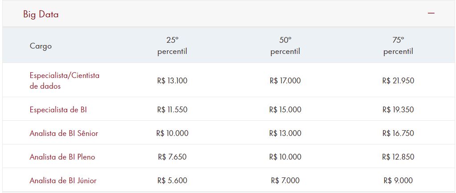Screen dimensions: 456x193
Task: Click the R$ 19.350 salary value
Action: pos(398,110)
